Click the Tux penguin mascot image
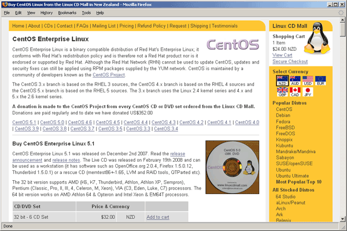347x231 pixels. click(318, 38)
